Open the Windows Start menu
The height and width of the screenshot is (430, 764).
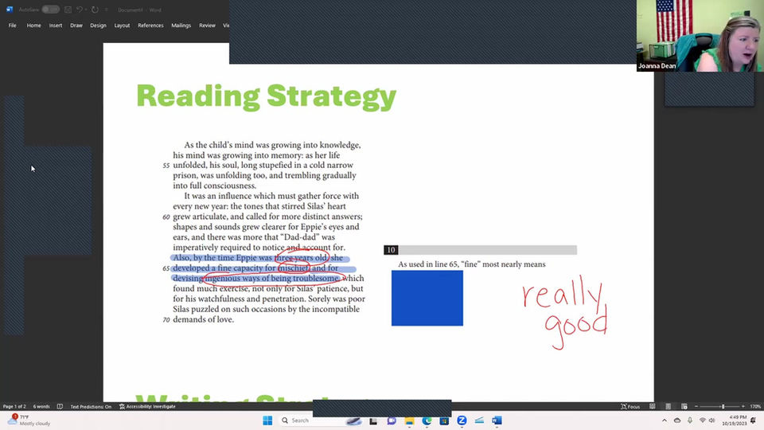pos(267,420)
